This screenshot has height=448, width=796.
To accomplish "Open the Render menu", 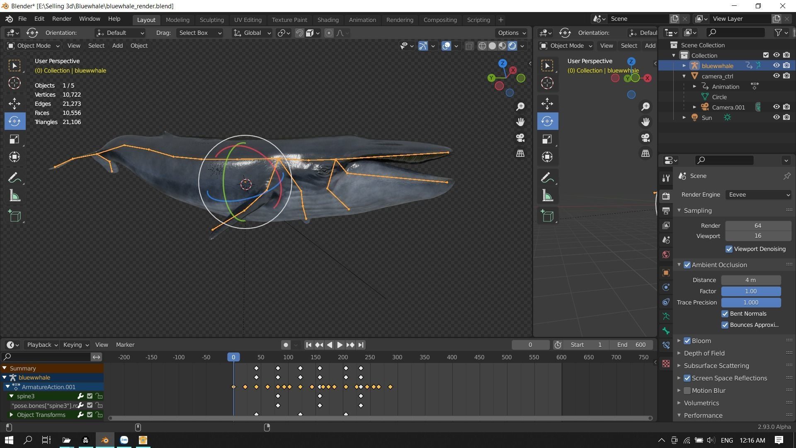I will coord(62,19).
